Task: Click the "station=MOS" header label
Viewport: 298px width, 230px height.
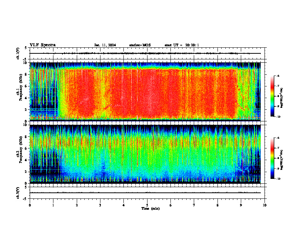Action: point(140,45)
